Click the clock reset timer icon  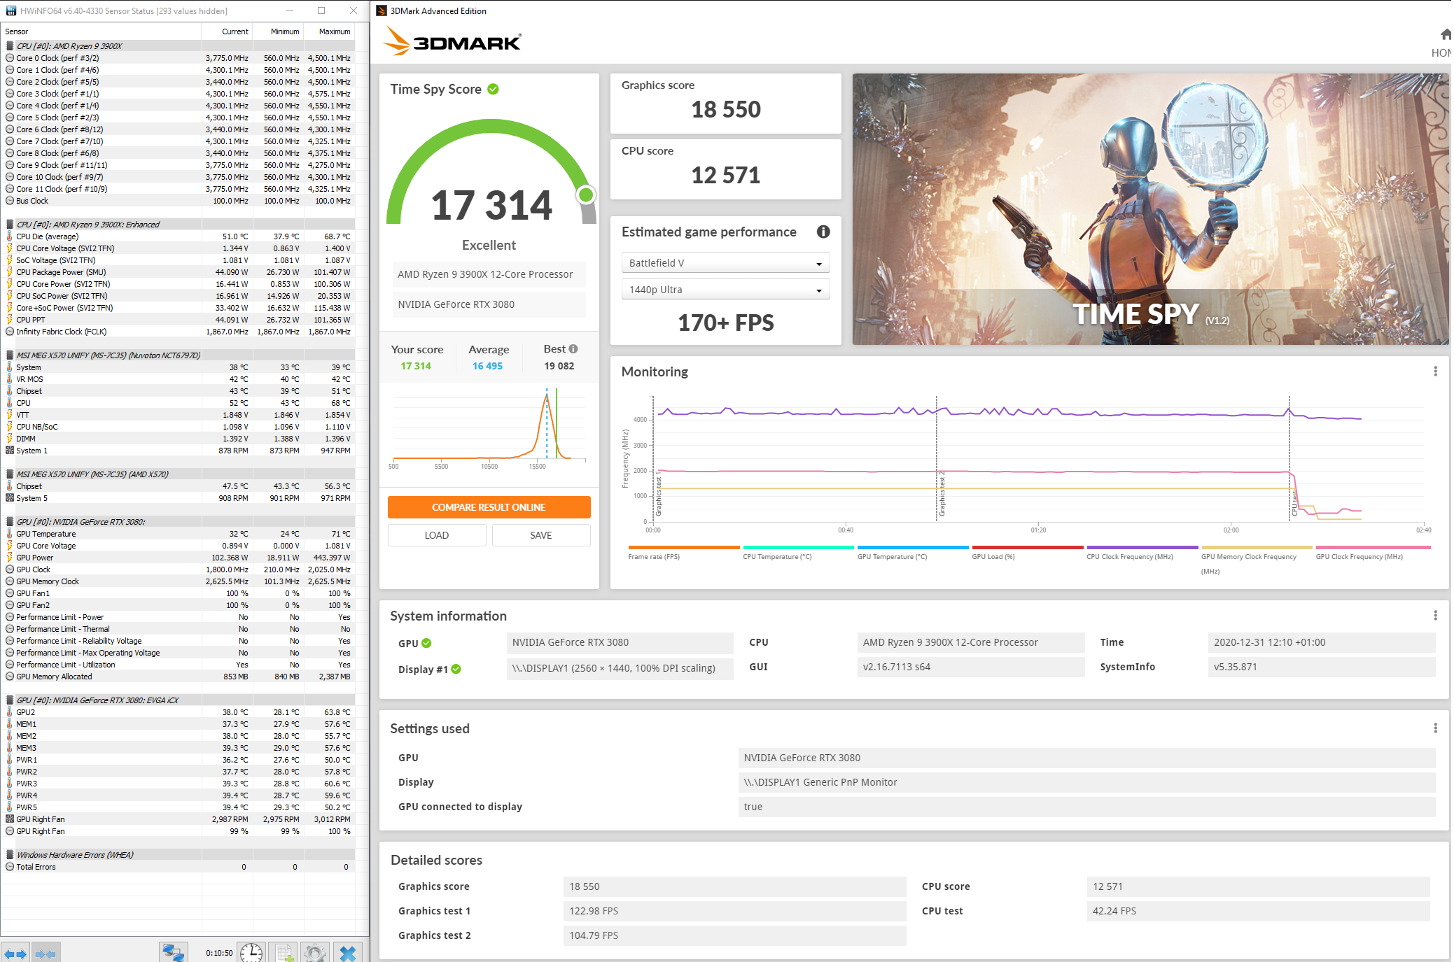click(x=251, y=952)
